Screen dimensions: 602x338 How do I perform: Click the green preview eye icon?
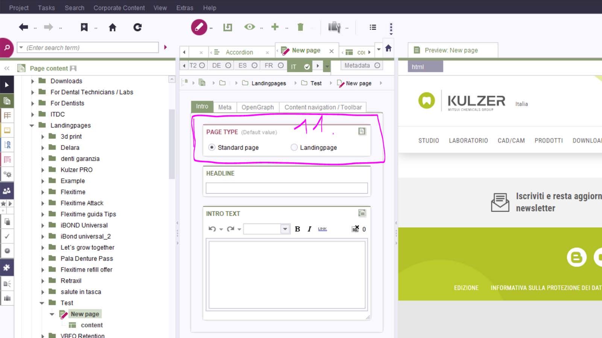pyautogui.click(x=249, y=27)
